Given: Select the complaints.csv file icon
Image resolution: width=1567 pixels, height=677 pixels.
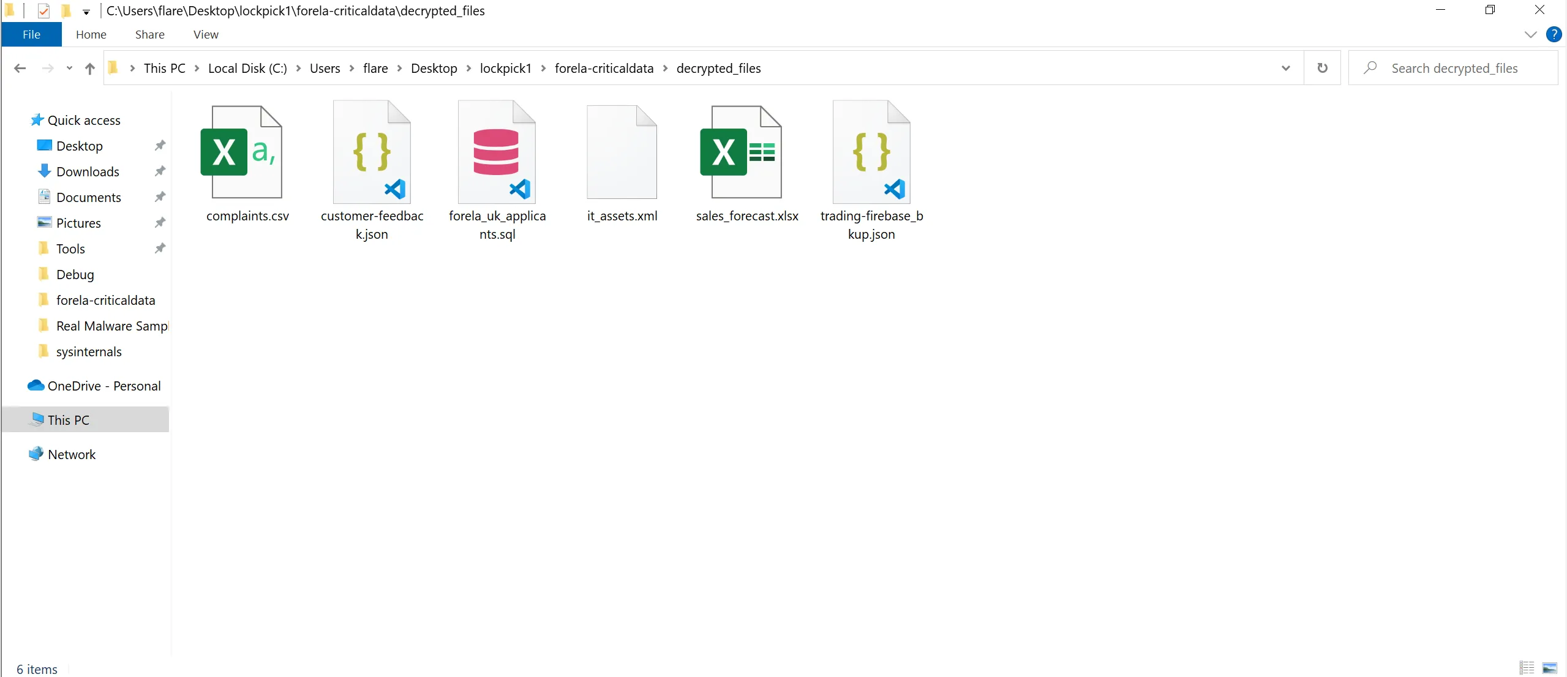Looking at the screenshot, I should coord(241,152).
